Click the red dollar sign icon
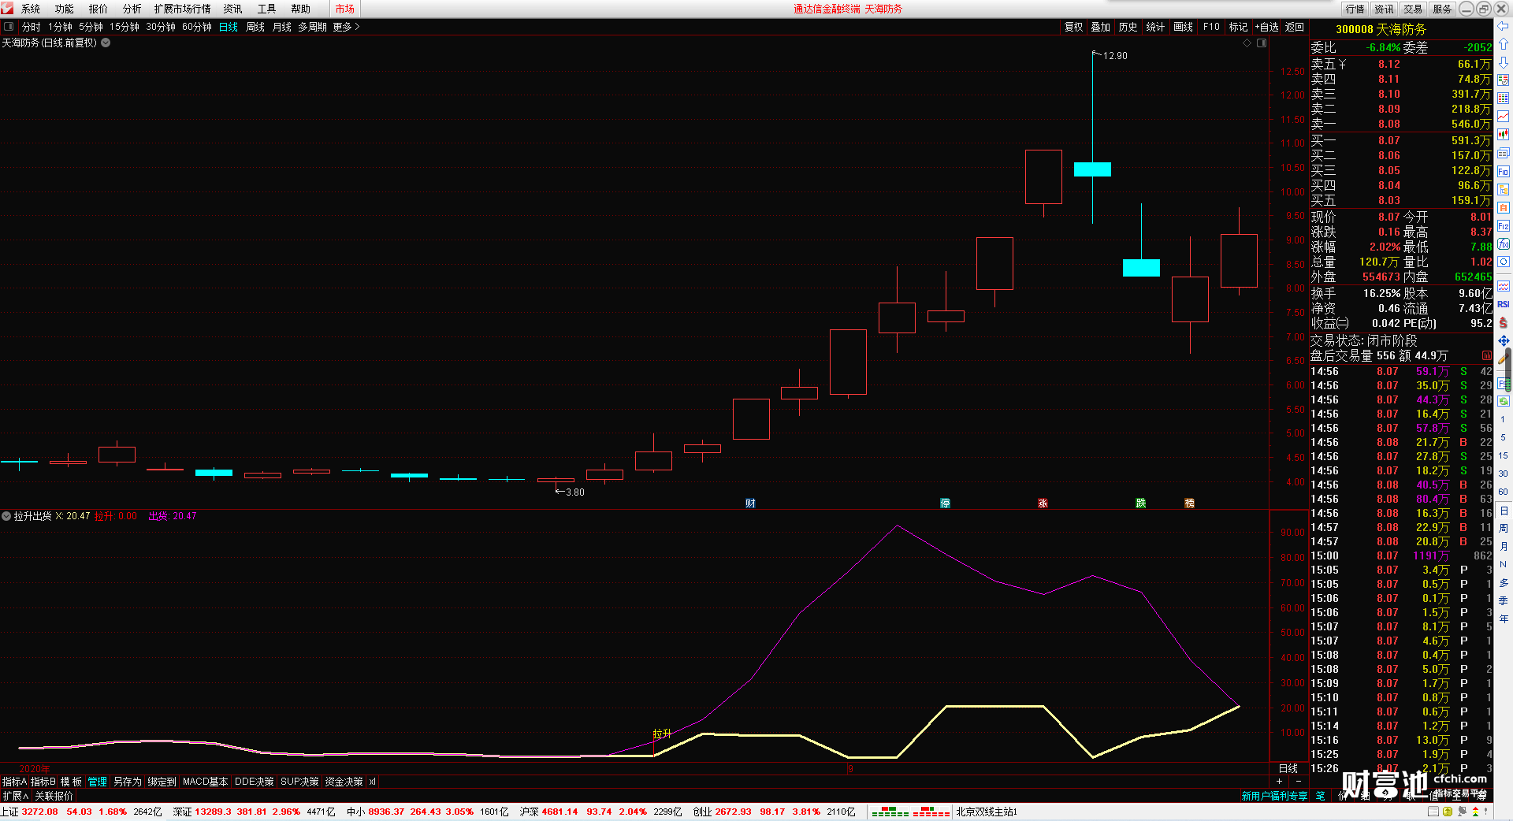The width and height of the screenshot is (1513, 821). (x=1504, y=322)
